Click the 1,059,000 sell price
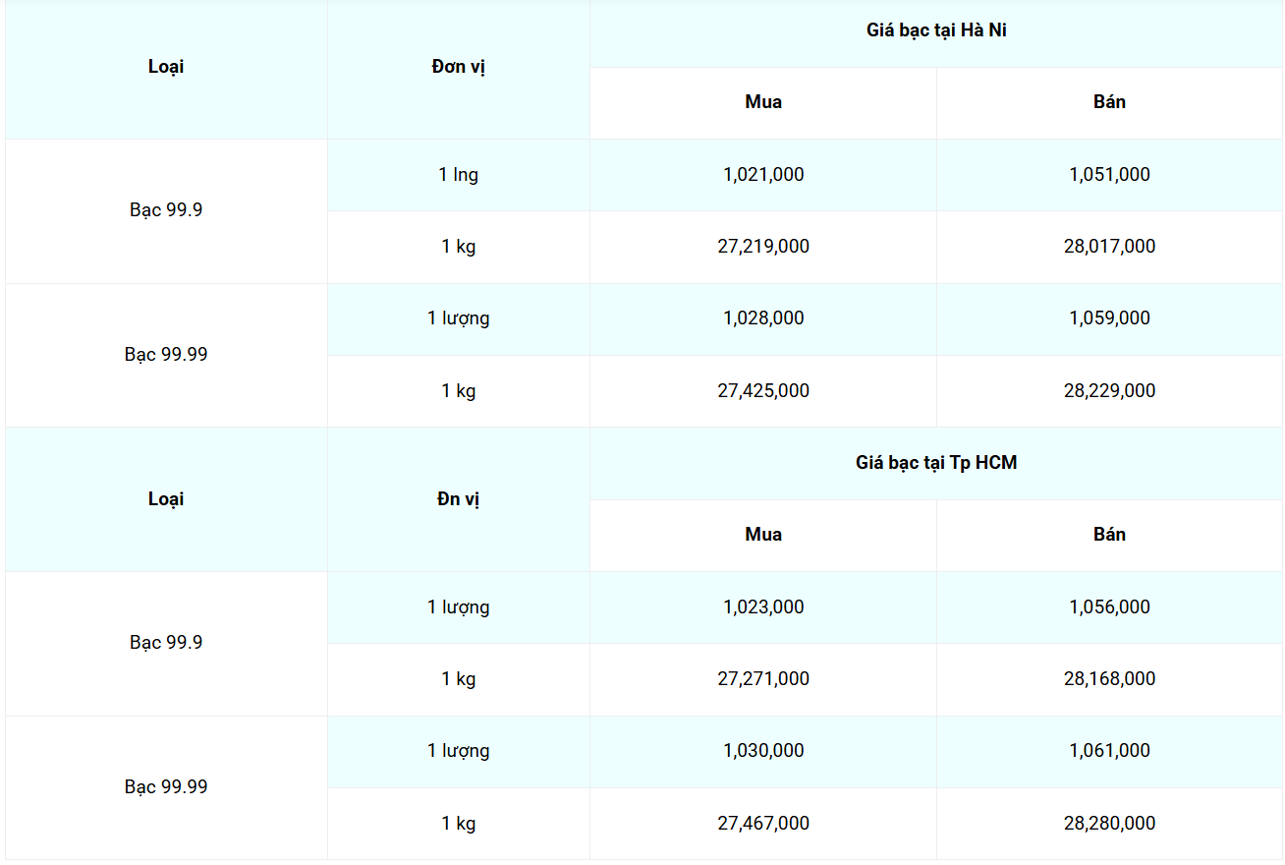The width and height of the screenshot is (1285, 865). click(x=1109, y=318)
